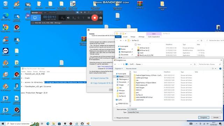Open Format menu in Notepad
The image size is (224, 126).
[35, 71]
